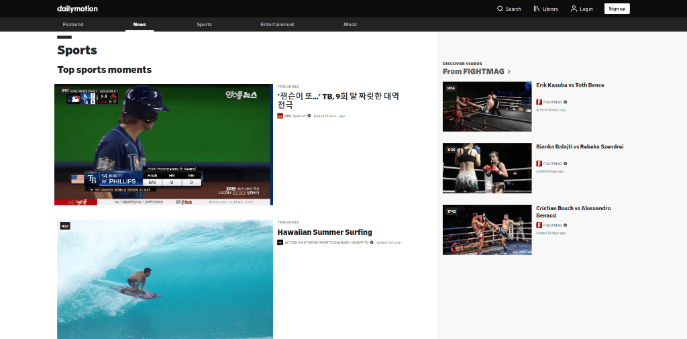Open Library via the books icon
The height and width of the screenshot is (339, 687).
pyautogui.click(x=536, y=9)
